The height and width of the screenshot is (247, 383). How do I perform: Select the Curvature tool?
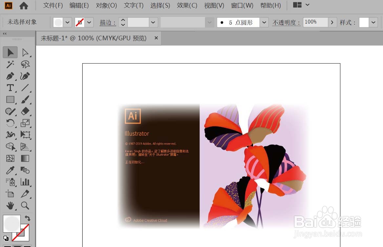pos(25,76)
